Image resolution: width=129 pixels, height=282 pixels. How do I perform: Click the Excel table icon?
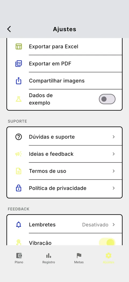tap(19, 47)
